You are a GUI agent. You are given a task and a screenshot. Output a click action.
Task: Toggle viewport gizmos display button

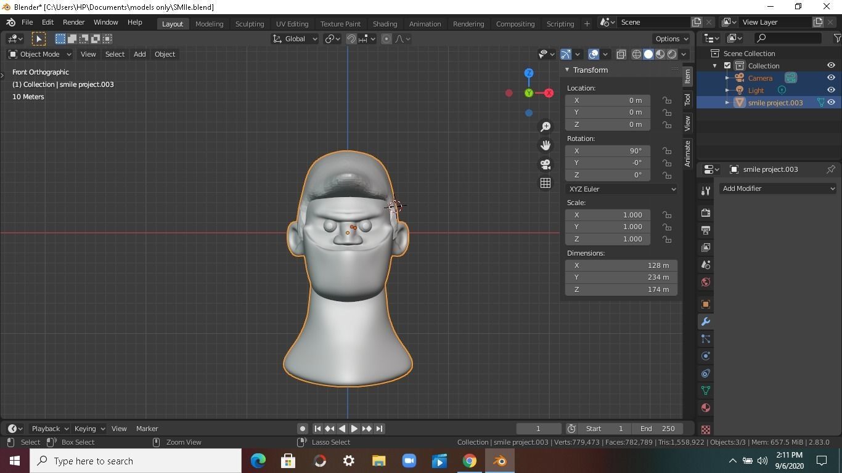coord(566,54)
